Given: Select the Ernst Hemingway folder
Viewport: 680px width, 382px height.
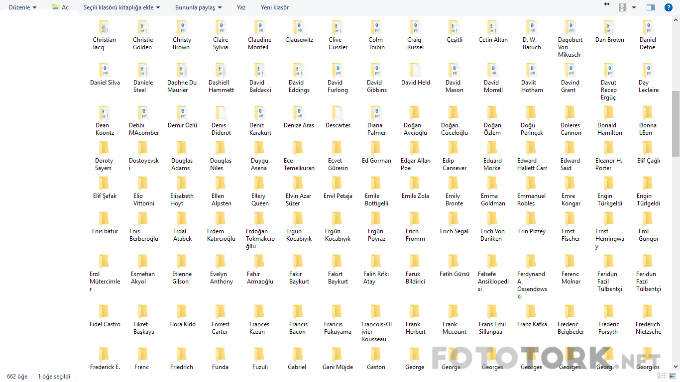Looking at the screenshot, I should tap(609, 231).
